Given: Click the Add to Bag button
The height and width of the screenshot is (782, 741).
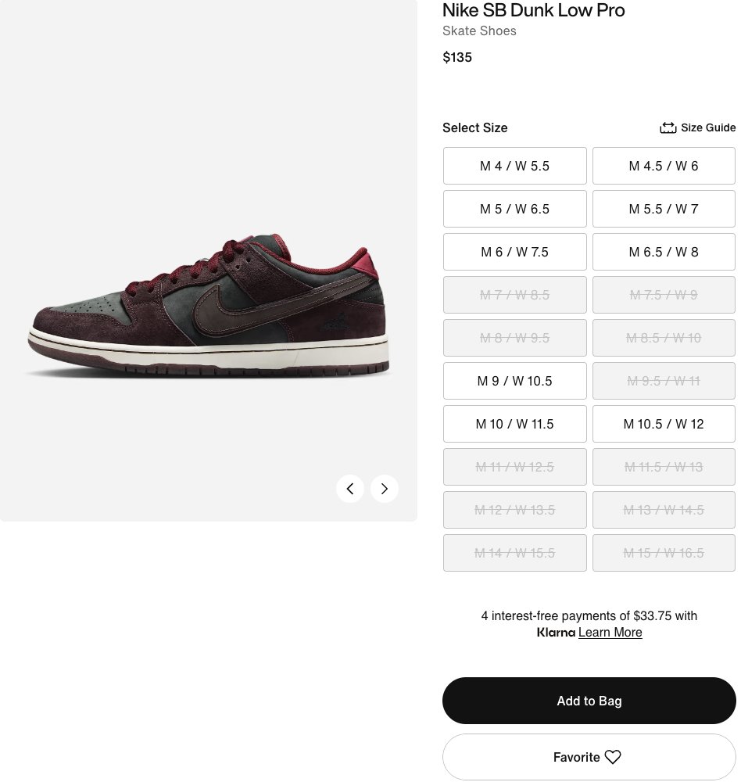Looking at the screenshot, I should point(589,701).
